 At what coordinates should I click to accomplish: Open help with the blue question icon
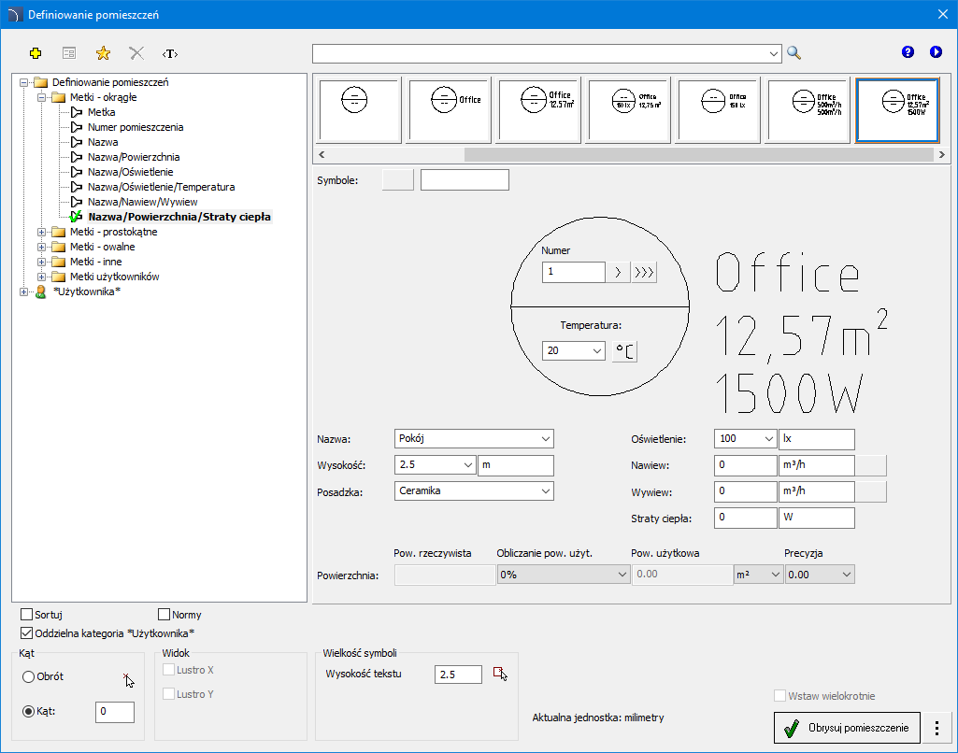(908, 52)
